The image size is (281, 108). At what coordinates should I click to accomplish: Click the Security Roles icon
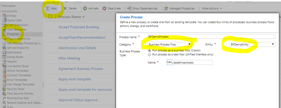click(x=5, y=89)
